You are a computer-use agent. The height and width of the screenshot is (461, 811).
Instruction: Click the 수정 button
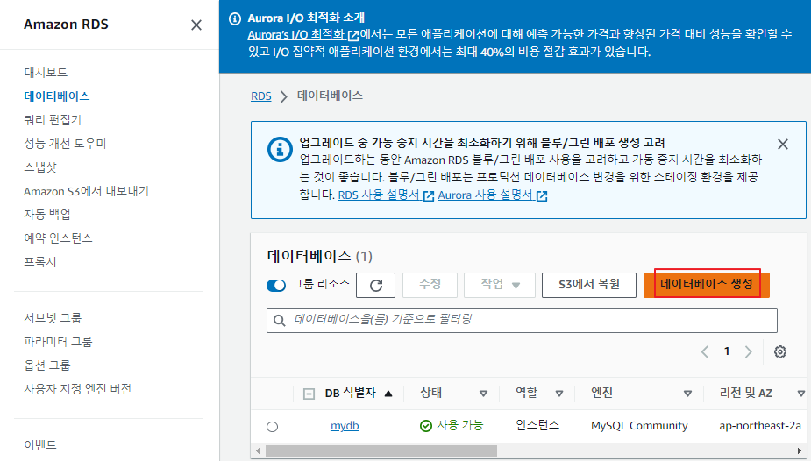click(x=430, y=286)
